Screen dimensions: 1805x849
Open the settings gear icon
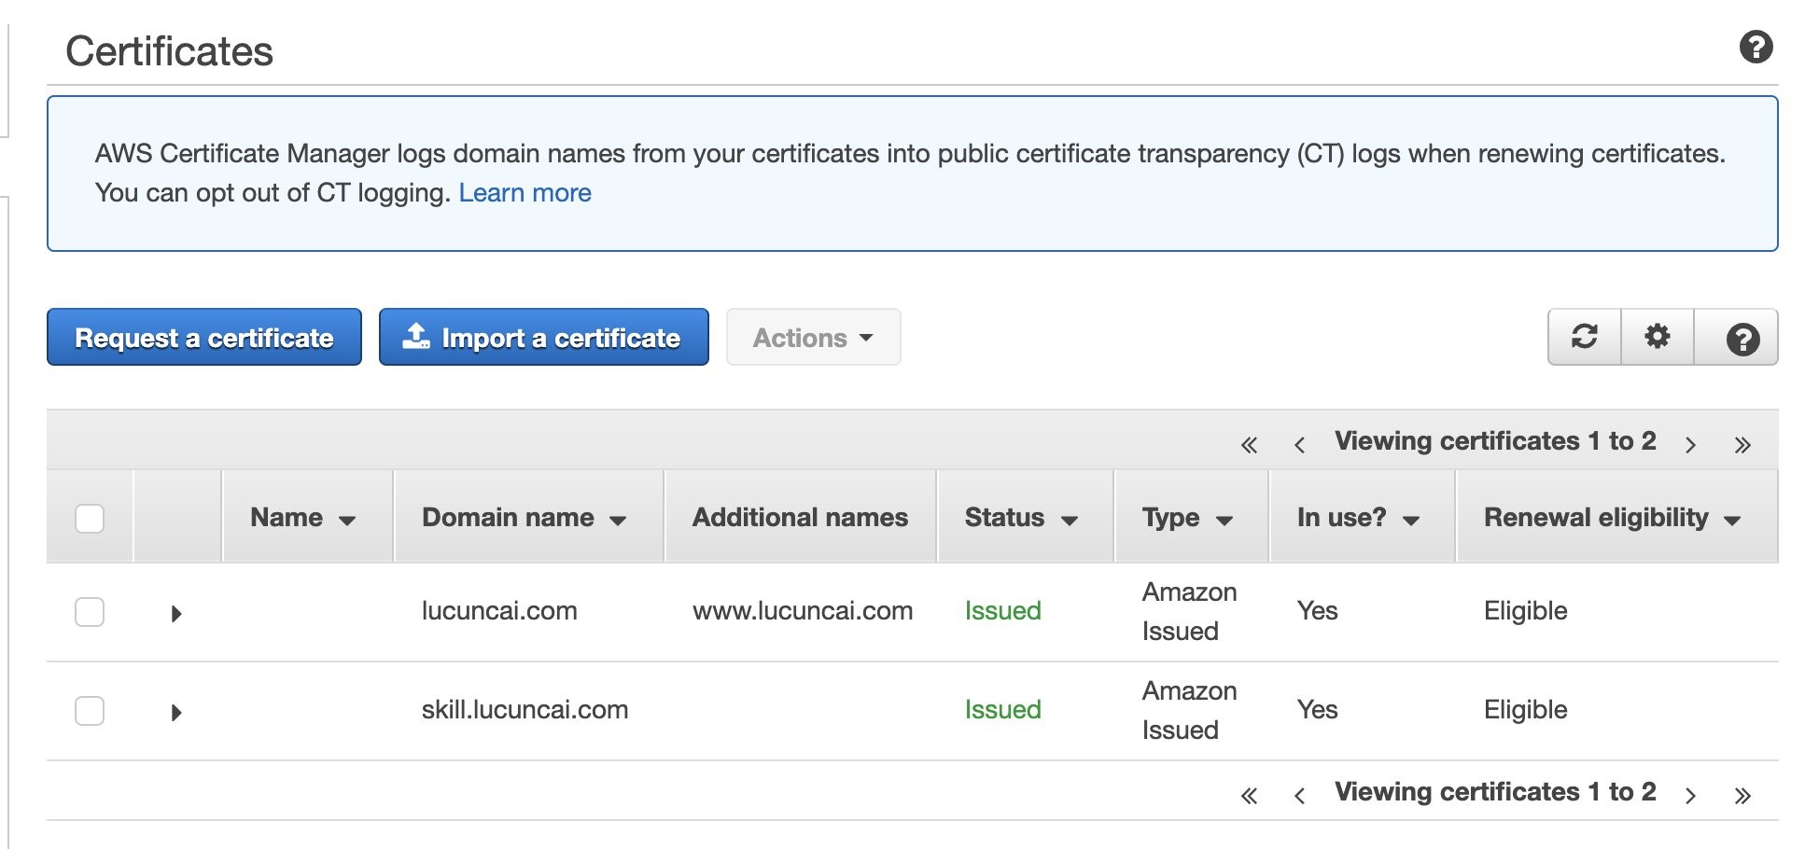(x=1657, y=337)
